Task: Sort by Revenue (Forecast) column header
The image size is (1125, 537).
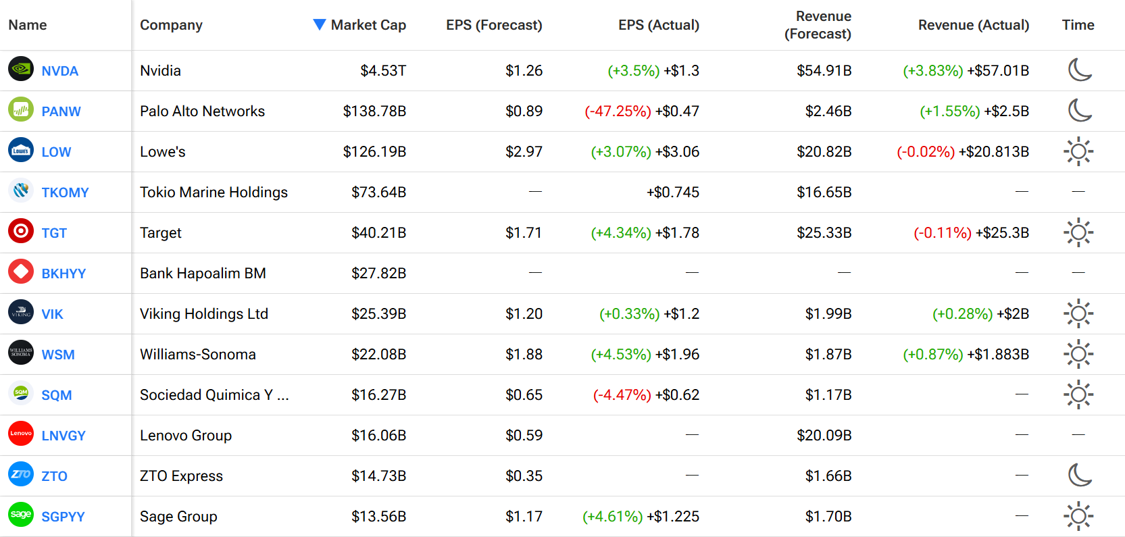Action: [818, 25]
